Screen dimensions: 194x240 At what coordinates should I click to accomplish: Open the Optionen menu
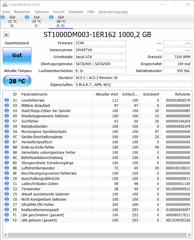point(42,12)
